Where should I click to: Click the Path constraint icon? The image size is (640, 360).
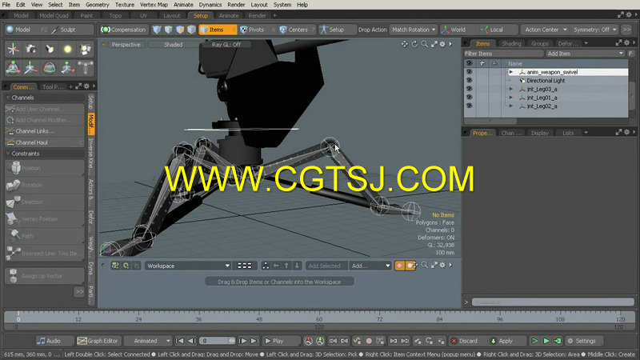coord(14,235)
